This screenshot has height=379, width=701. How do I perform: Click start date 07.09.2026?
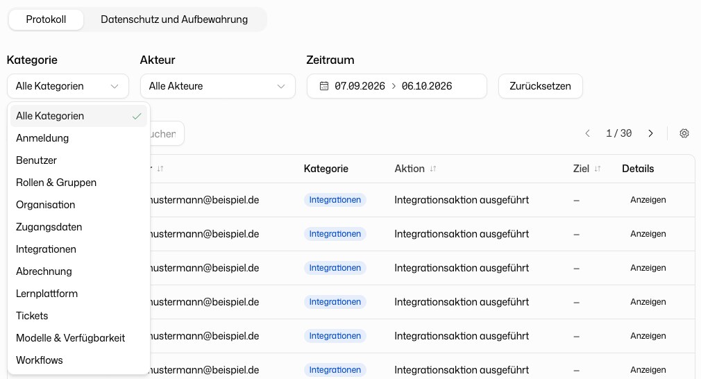tap(360, 86)
